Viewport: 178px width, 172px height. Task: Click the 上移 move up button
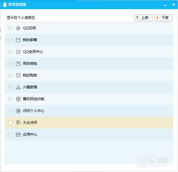143,18
